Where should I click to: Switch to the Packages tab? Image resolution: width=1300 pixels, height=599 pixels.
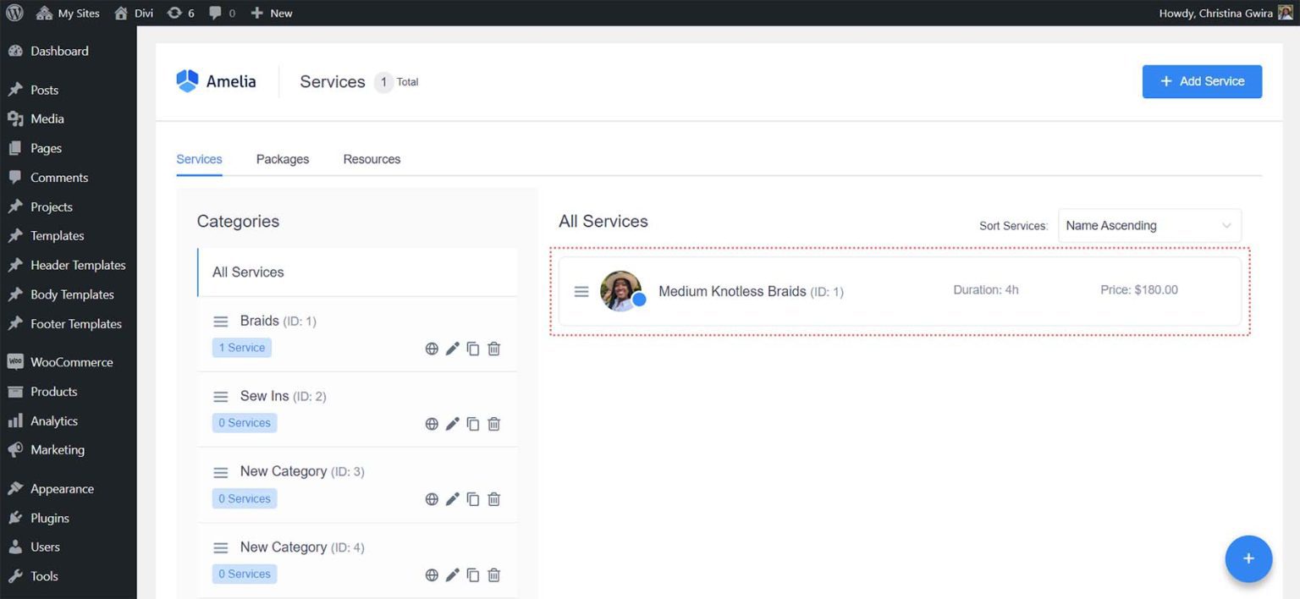pos(283,159)
